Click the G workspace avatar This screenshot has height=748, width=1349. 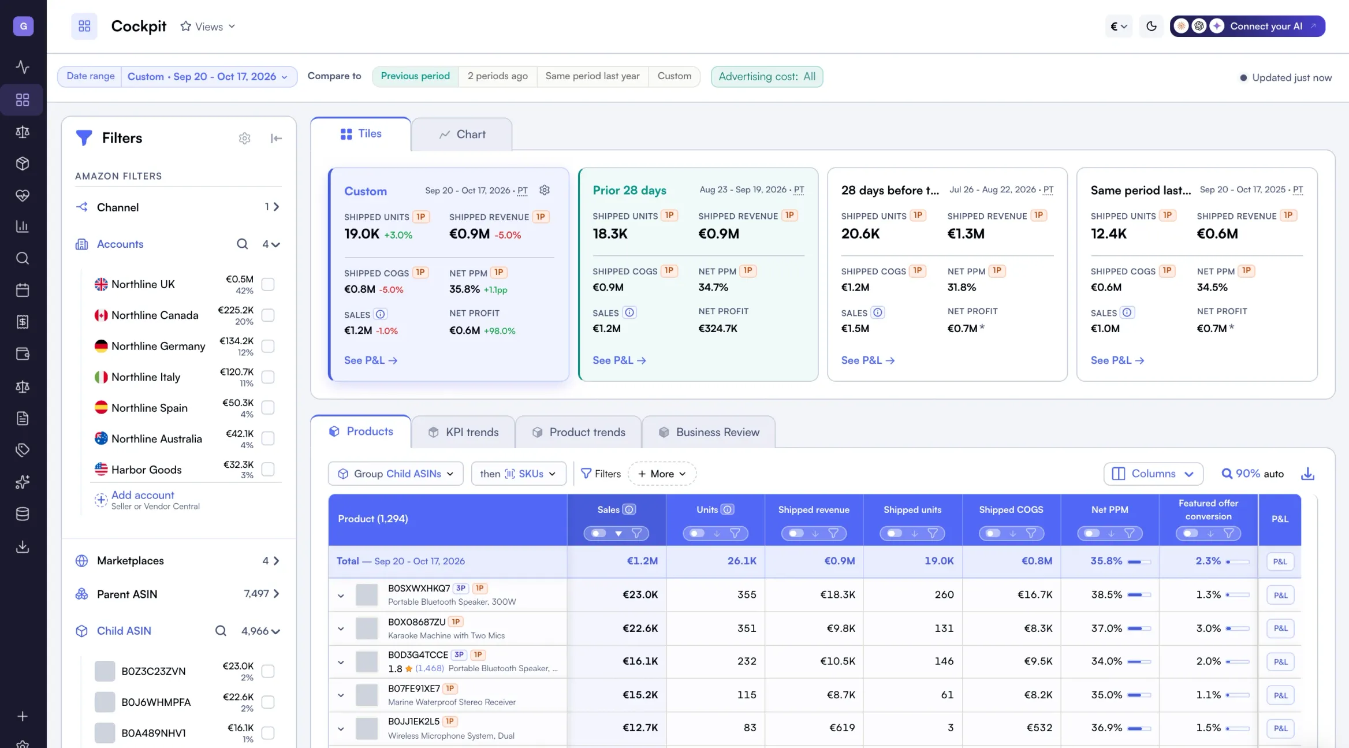pyautogui.click(x=23, y=26)
